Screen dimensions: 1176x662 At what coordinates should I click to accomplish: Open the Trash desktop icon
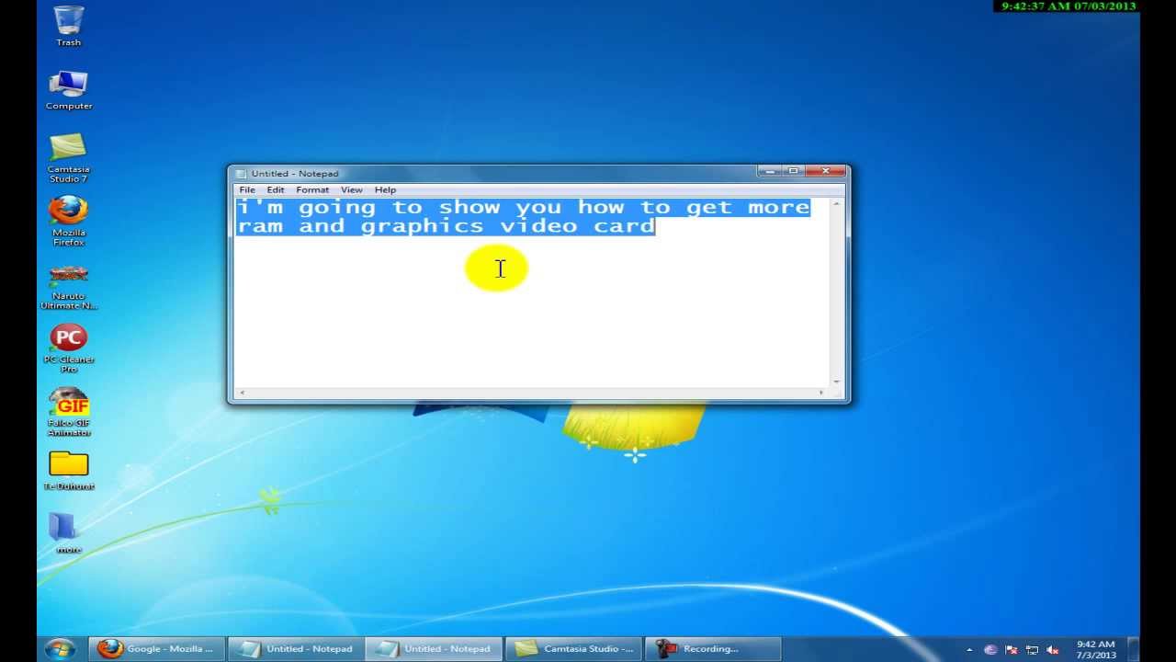click(x=69, y=26)
